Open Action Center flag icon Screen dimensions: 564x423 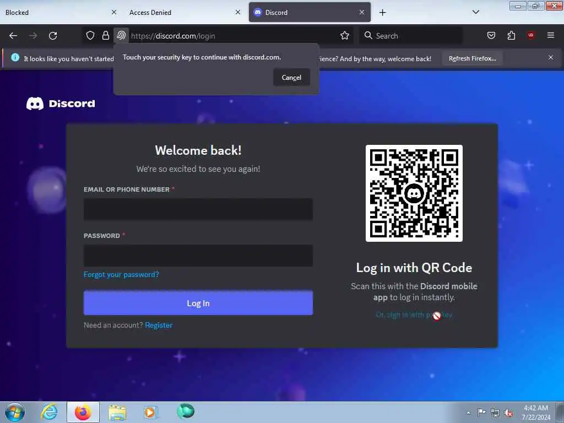481,412
